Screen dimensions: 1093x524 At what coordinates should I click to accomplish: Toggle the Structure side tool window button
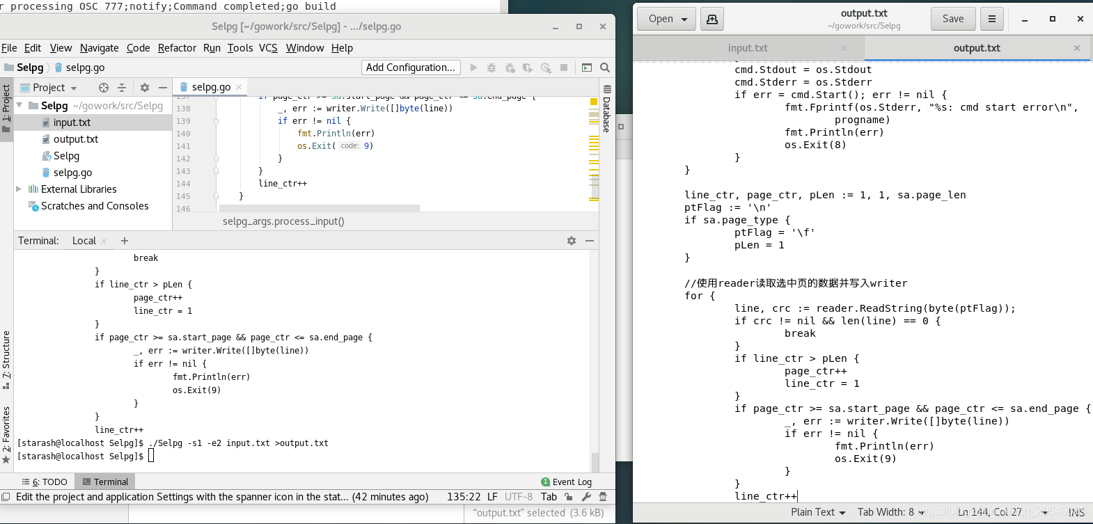(6, 360)
